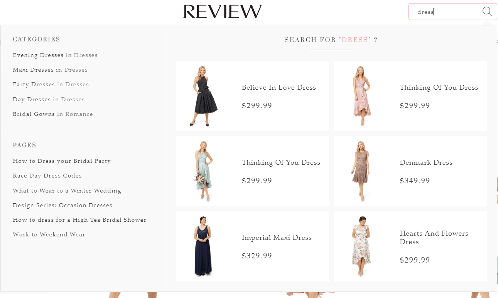
Task: Focus the search field containing 'dress'
Action: click(452, 12)
